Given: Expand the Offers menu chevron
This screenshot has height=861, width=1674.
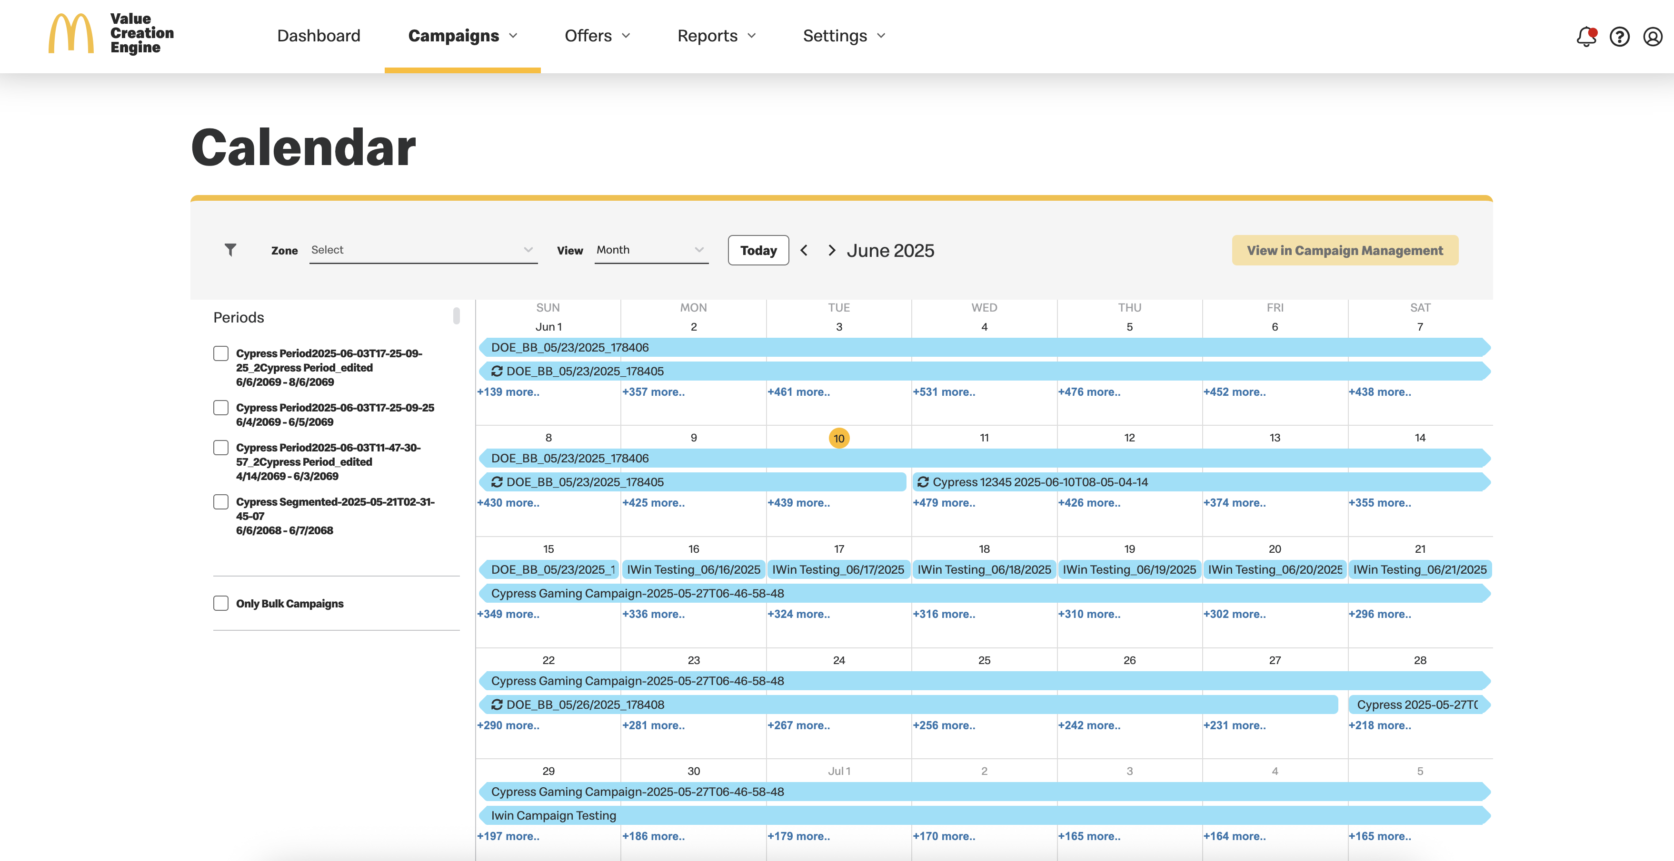Looking at the screenshot, I should tap(626, 36).
